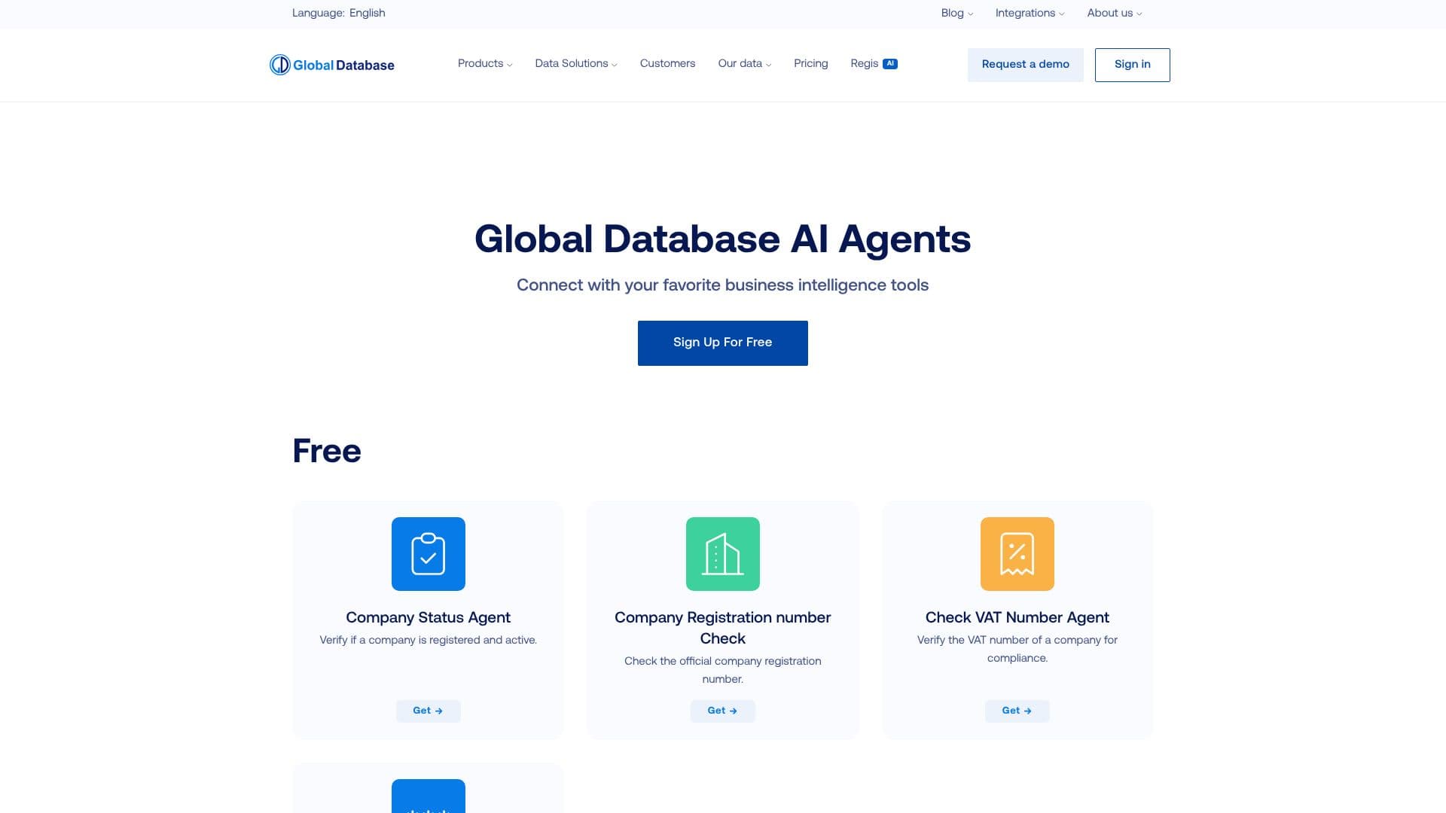Click the Request a demo button
1446x813 pixels.
point(1026,65)
